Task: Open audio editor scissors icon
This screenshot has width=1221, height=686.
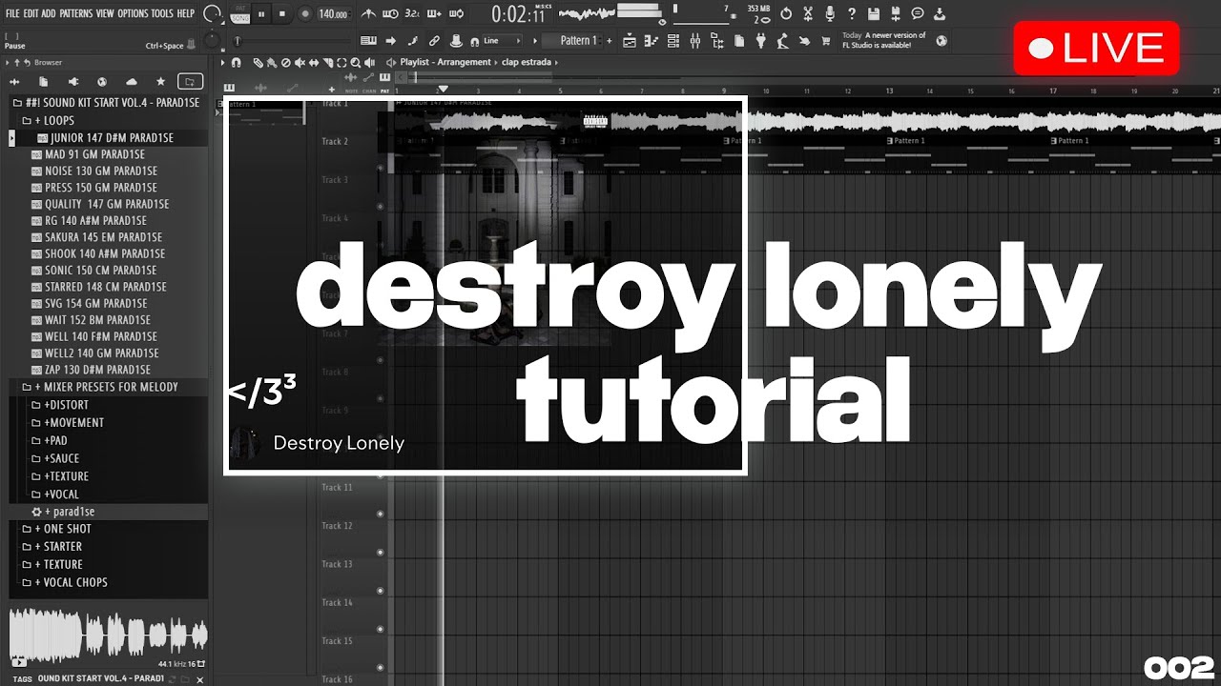Action: click(808, 13)
